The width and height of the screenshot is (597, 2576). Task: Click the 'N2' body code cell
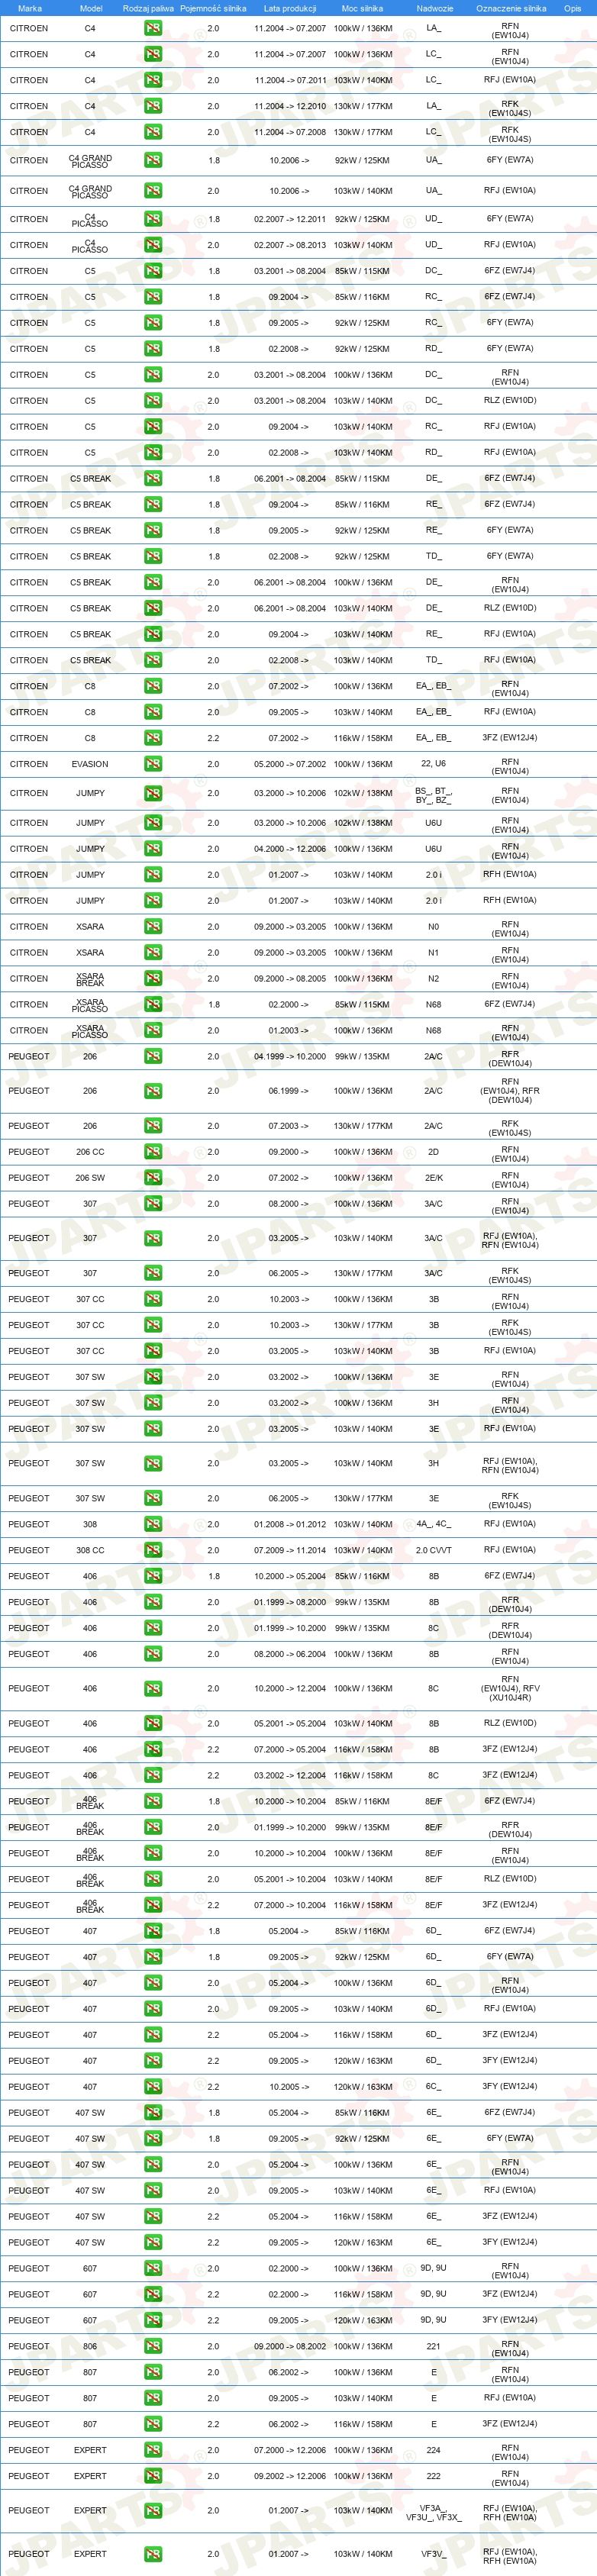click(433, 979)
